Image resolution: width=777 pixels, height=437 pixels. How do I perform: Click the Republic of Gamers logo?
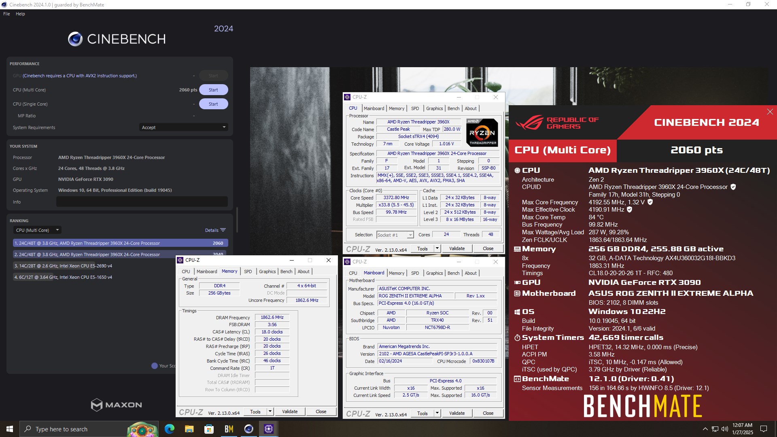(x=556, y=123)
